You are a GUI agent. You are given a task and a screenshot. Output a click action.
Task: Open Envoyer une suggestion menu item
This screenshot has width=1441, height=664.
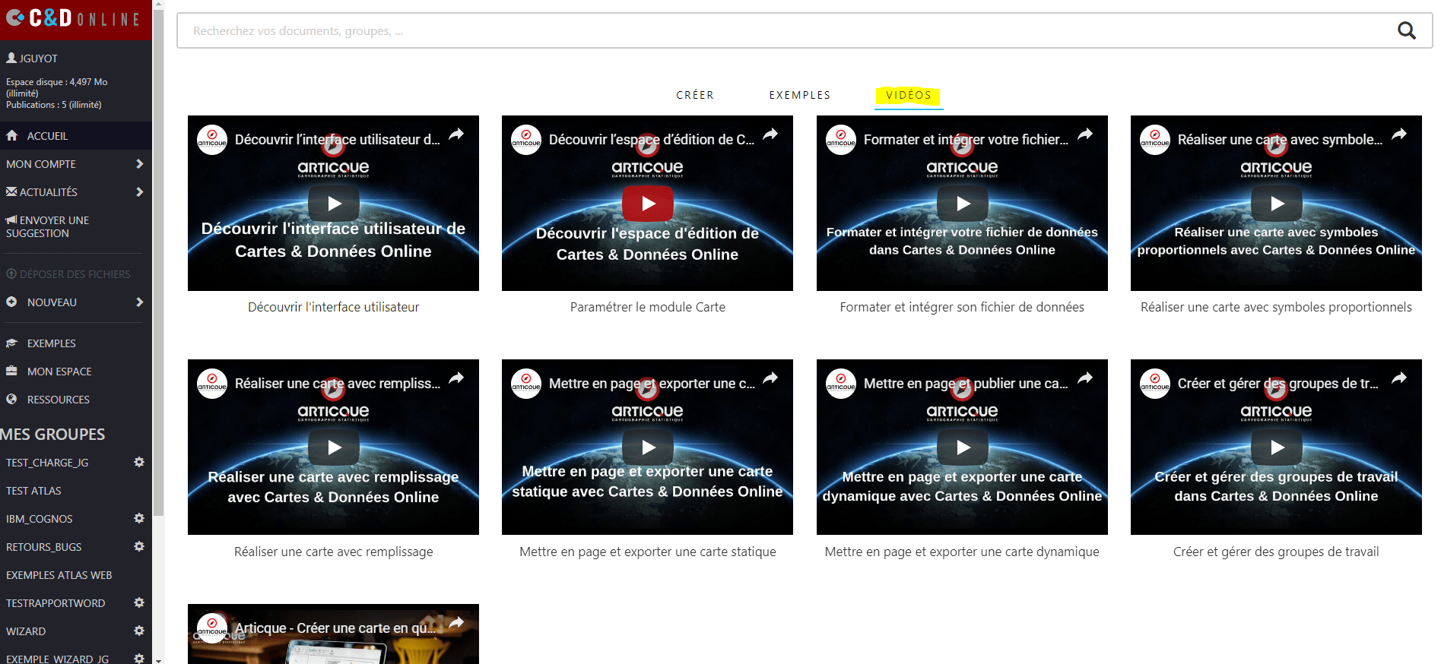coord(76,226)
